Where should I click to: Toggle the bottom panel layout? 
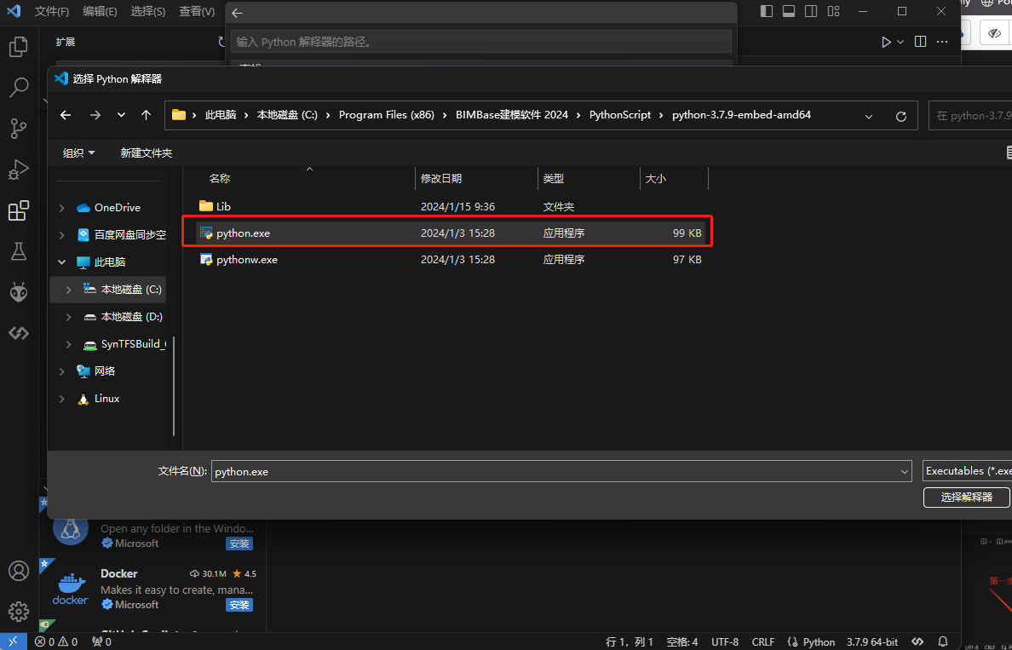tap(789, 12)
